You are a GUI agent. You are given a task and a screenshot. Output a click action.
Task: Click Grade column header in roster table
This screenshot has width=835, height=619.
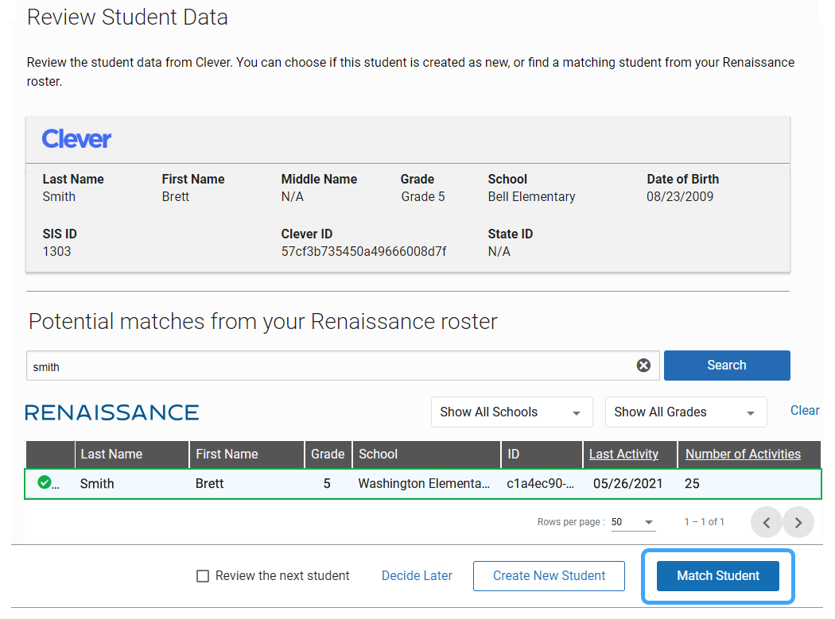pyautogui.click(x=328, y=454)
